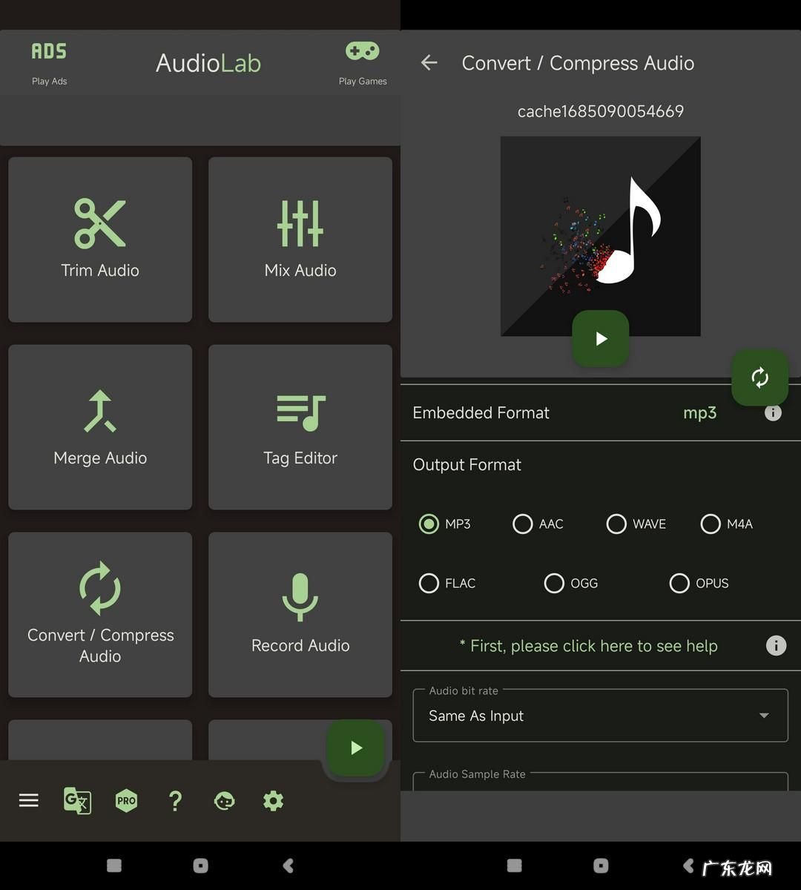Open the language translate icon

(x=77, y=800)
